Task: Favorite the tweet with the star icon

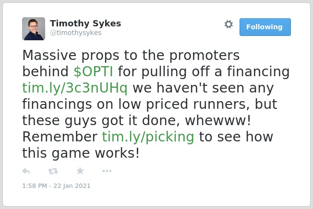Action: pyautogui.click(x=80, y=171)
